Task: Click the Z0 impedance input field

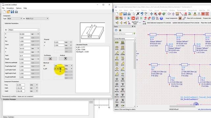Action: point(59,66)
